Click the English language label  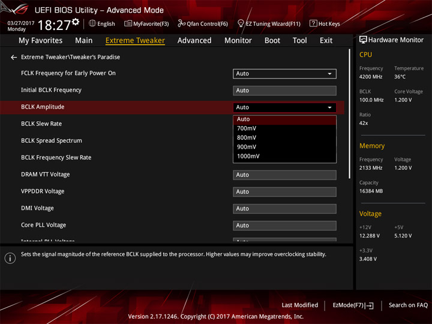[x=106, y=23]
